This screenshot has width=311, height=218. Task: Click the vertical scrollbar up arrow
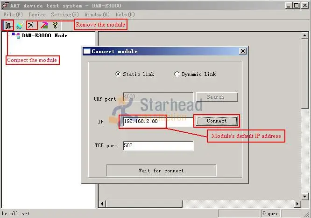(304, 35)
